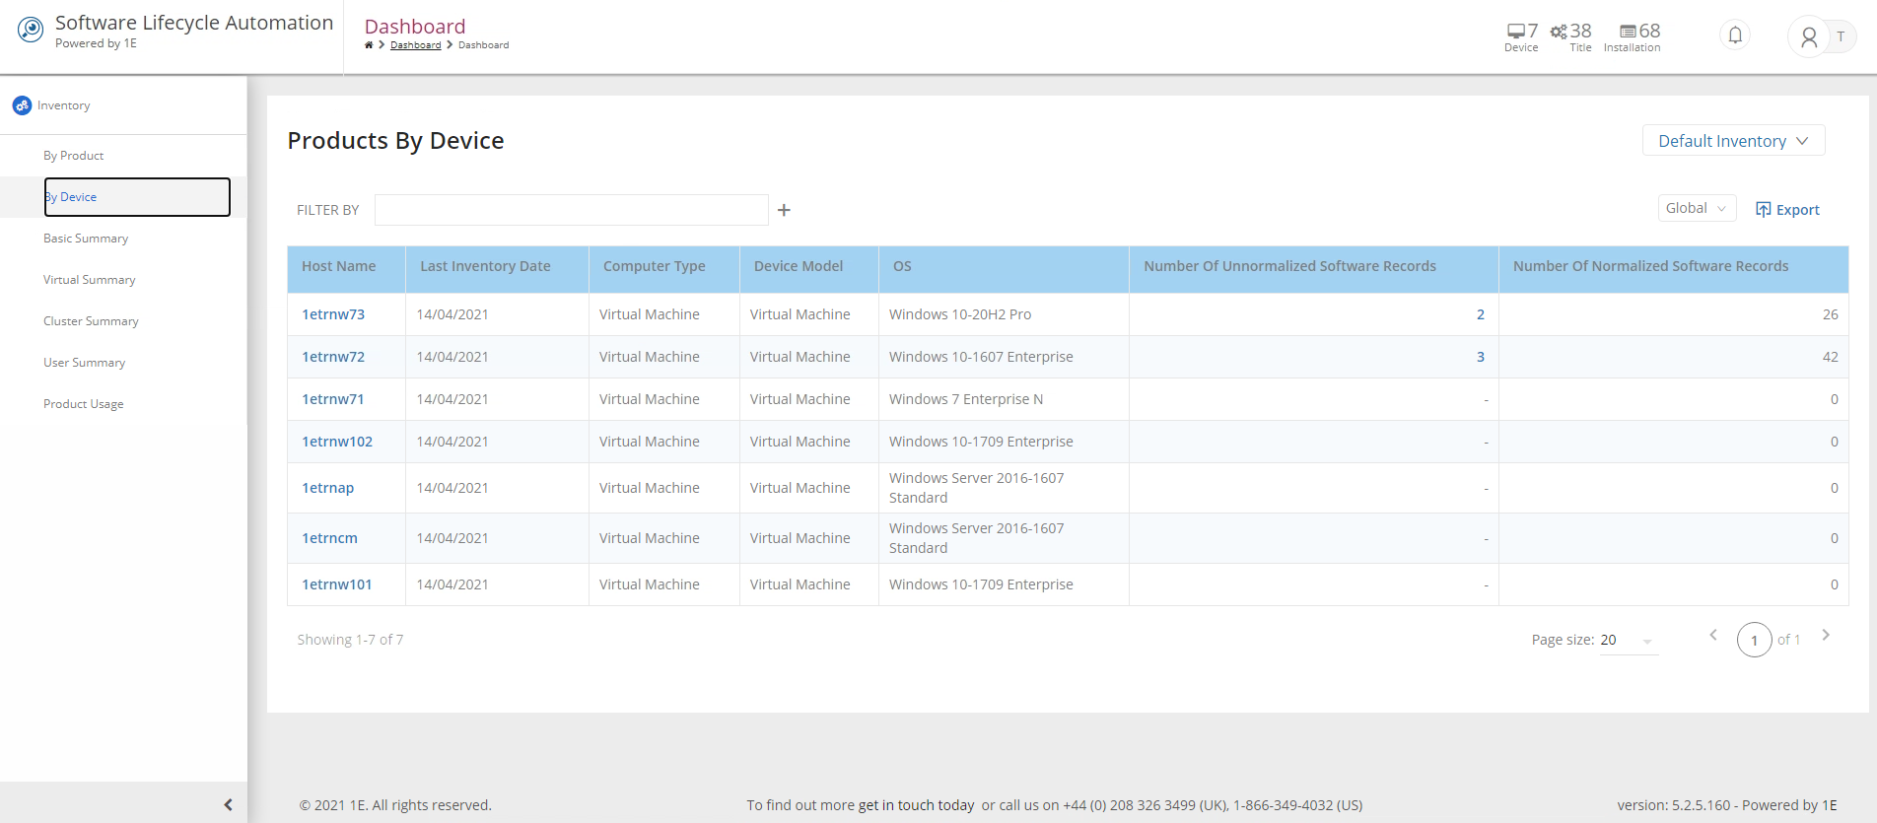Click the plus icon to add filter
The width and height of the screenshot is (1877, 823).
tap(784, 210)
